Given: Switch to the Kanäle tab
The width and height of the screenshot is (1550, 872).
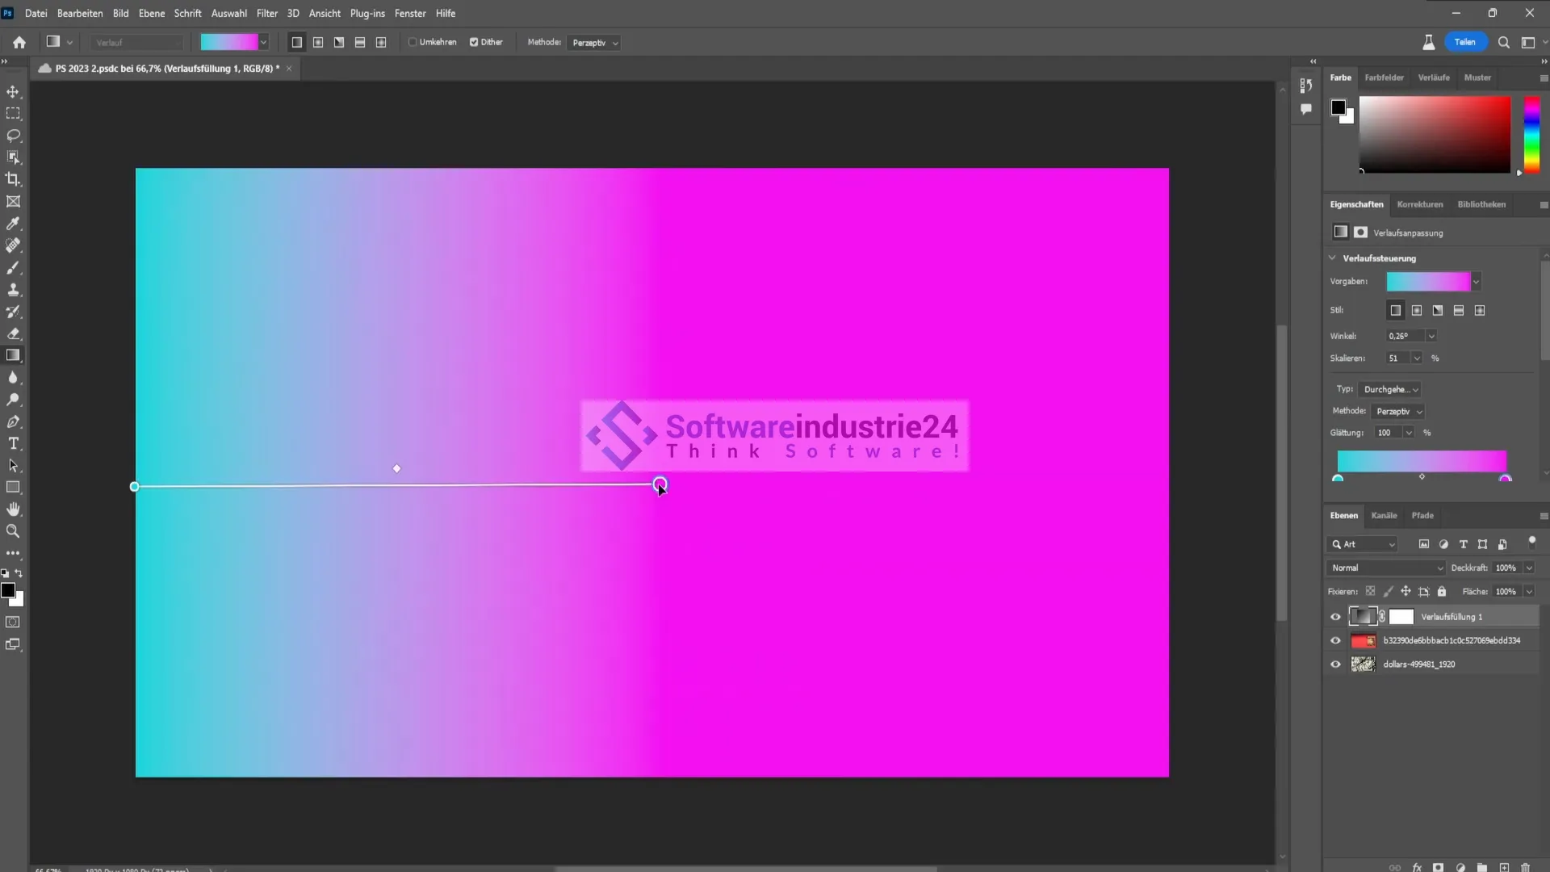Looking at the screenshot, I should point(1384,515).
